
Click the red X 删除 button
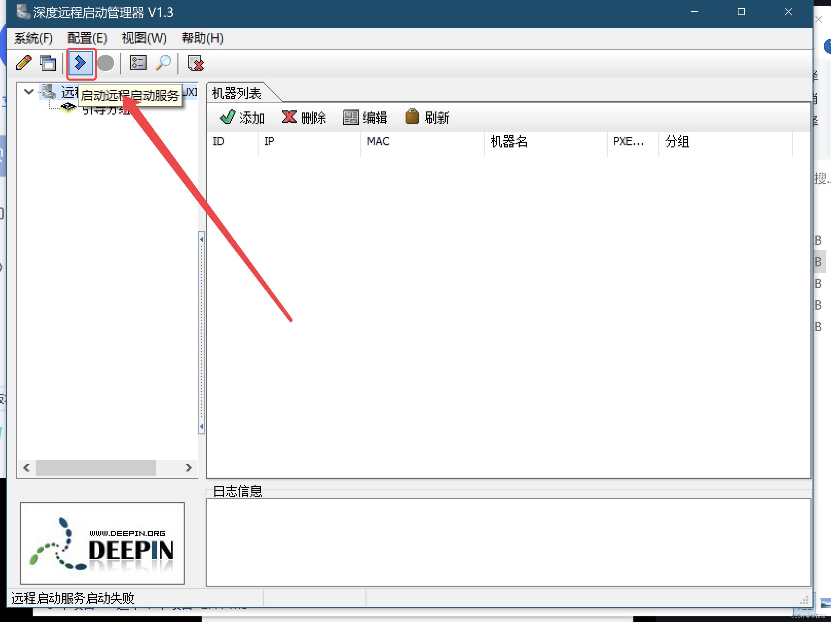(303, 117)
